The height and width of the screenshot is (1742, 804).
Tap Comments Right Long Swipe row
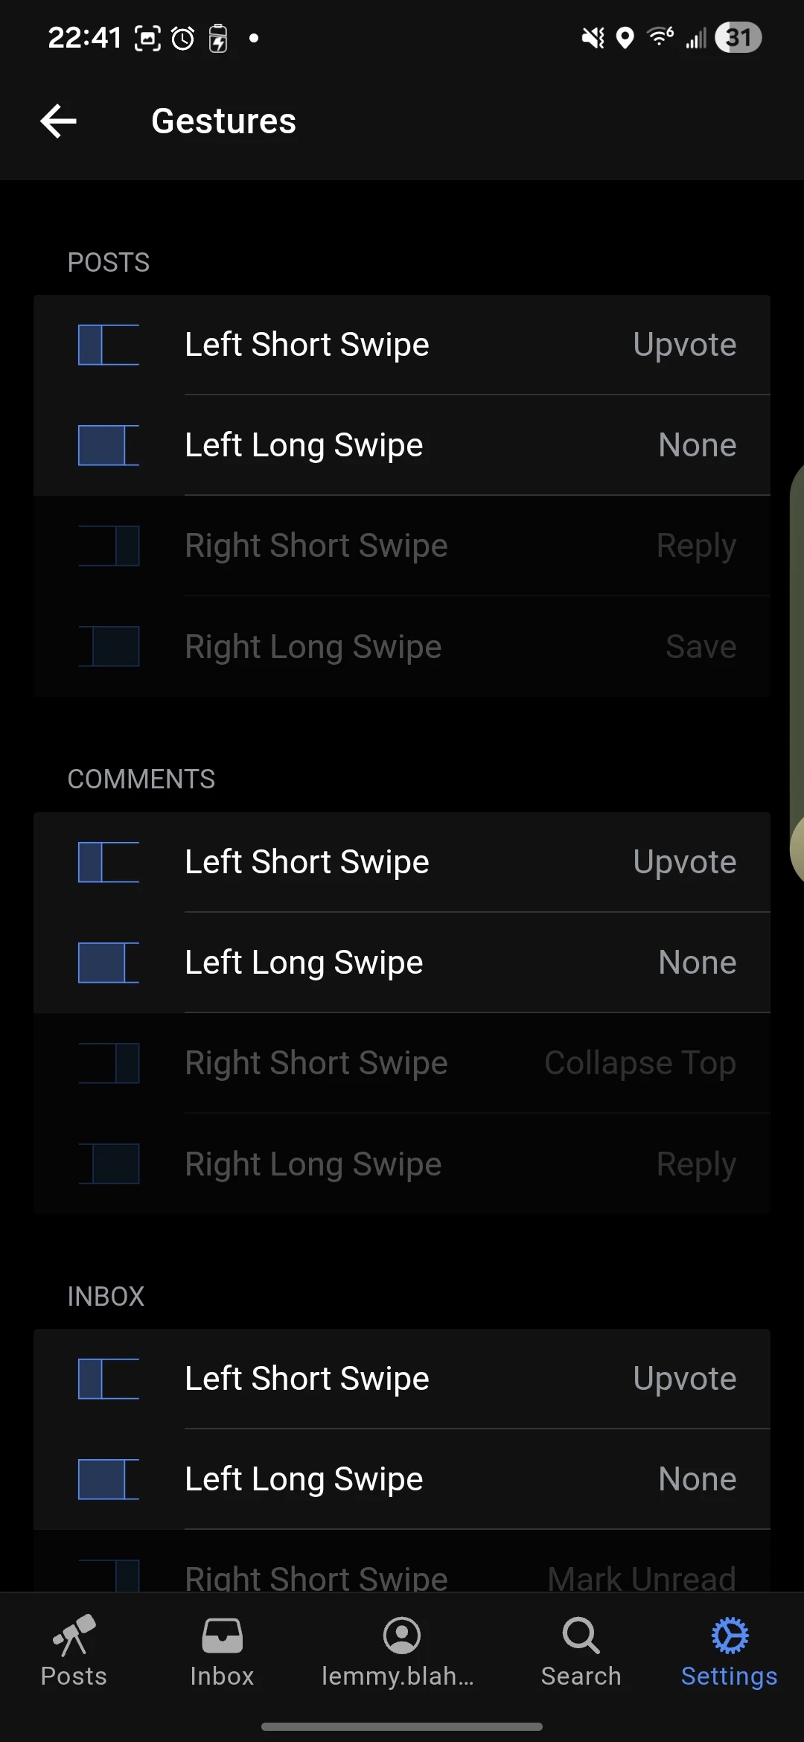[x=402, y=1164]
